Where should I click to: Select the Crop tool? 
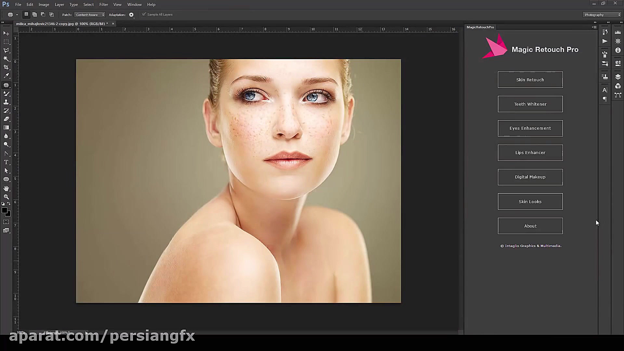(x=6, y=67)
